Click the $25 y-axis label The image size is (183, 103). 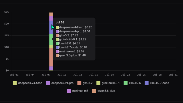click(6, 12)
